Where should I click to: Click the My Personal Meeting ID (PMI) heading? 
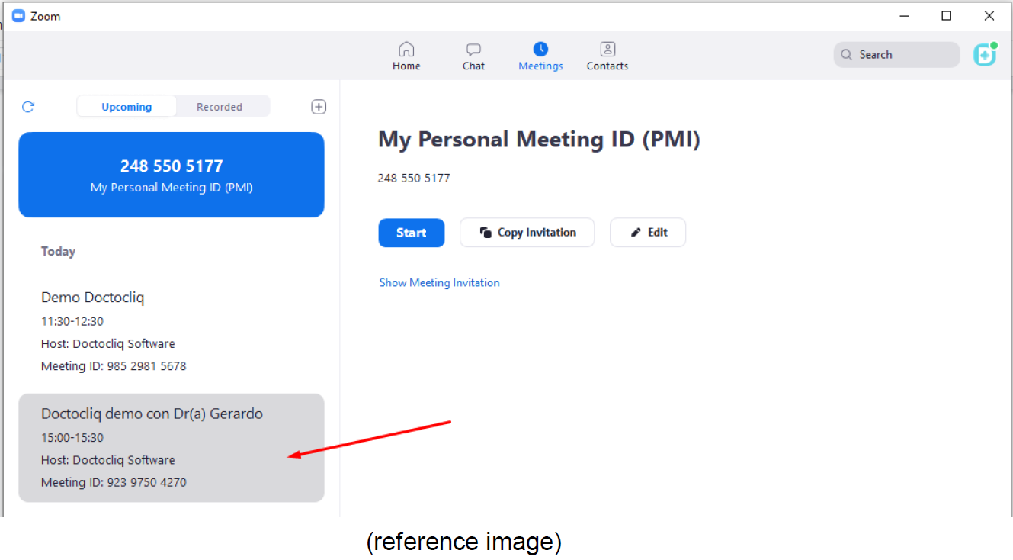point(539,140)
